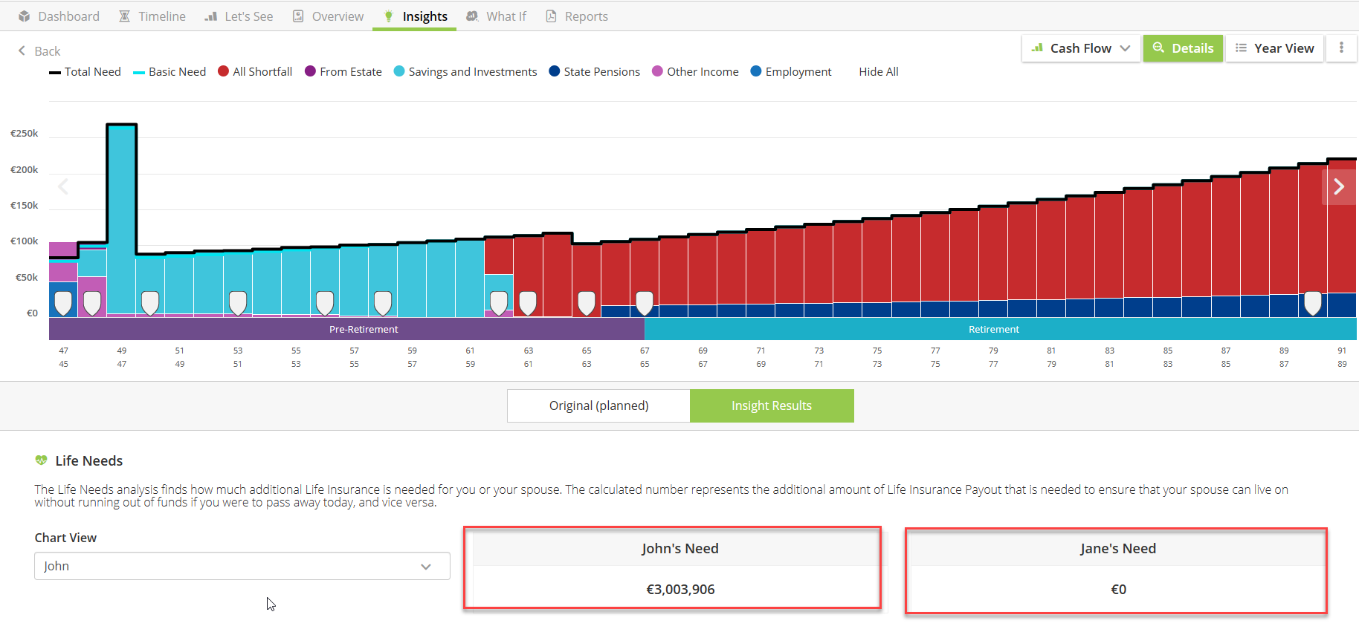The width and height of the screenshot is (1359, 632).
Task: Open the Reports tab
Action: pos(577,16)
